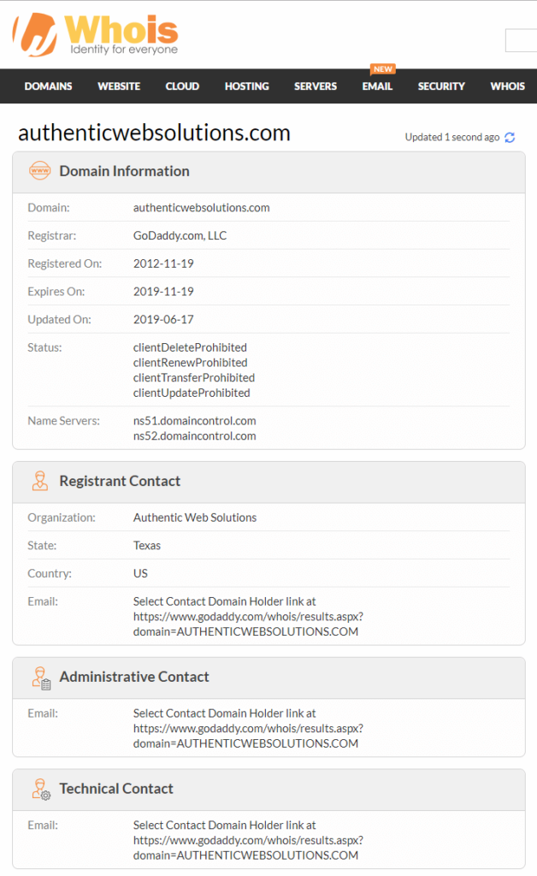Viewport: 537px width, 876px height.
Task: Click the NEW badge above Email
Action: pyautogui.click(x=383, y=69)
